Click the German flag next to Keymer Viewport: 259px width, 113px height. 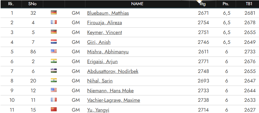(x=54, y=32)
